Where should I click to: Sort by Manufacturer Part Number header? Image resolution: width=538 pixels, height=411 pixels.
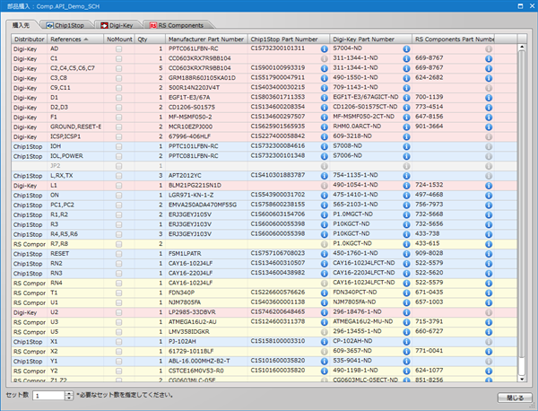click(x=206, y=39)
